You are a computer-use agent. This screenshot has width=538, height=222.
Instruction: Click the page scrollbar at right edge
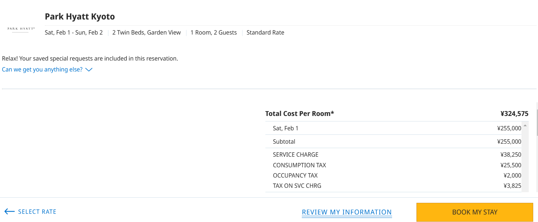click(537, 151)
